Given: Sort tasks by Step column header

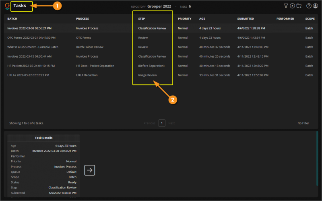Looking at the screenshot, I should 142,19.
